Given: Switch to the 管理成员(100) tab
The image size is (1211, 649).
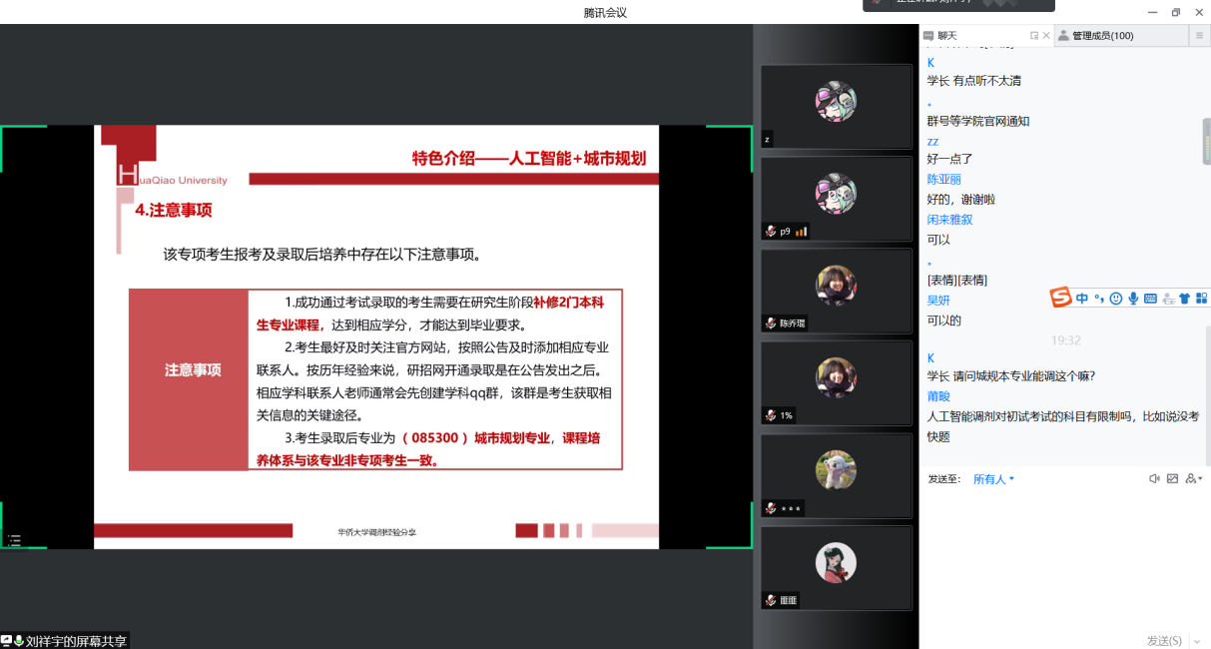Looking at the screenshot, I should coord(1095,36).
